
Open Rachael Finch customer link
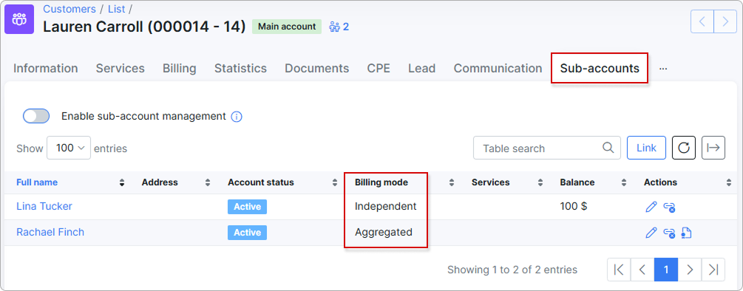pos(50,232)
